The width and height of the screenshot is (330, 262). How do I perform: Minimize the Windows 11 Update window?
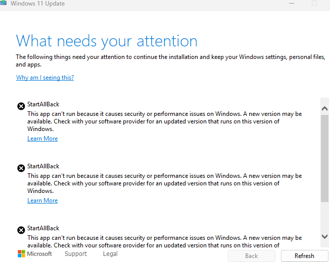point(292,3)
